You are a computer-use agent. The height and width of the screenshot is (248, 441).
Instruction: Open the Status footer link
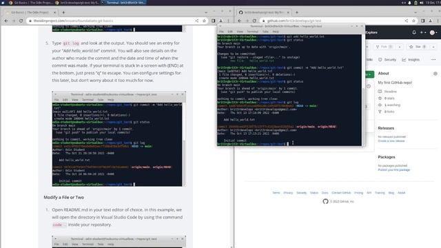coord(314,193)
